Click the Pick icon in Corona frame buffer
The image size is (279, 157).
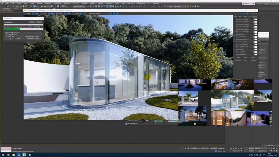click(x=81, y=13)
